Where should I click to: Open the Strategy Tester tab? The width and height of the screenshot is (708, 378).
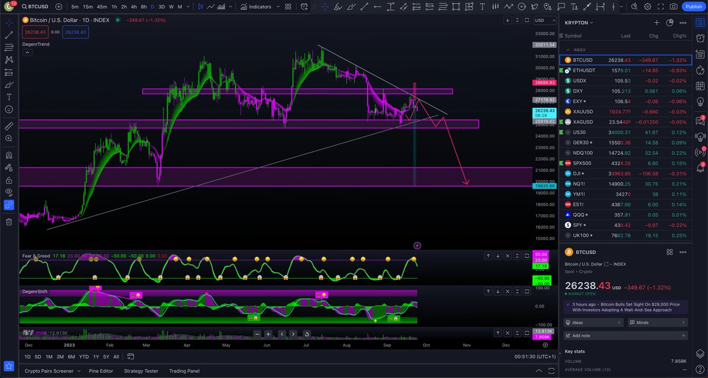coord(141,371)
